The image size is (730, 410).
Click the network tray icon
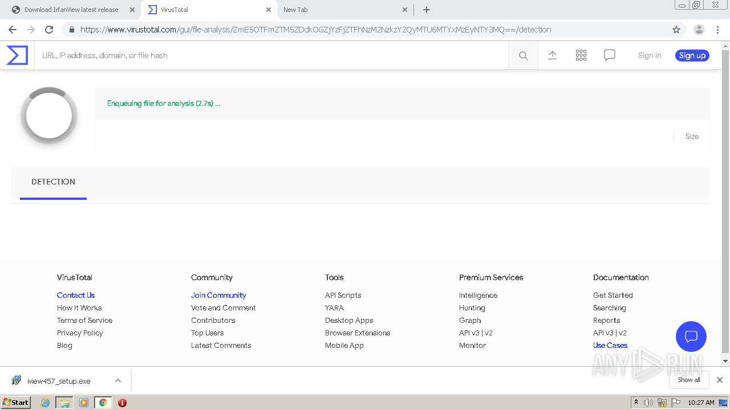662,403
